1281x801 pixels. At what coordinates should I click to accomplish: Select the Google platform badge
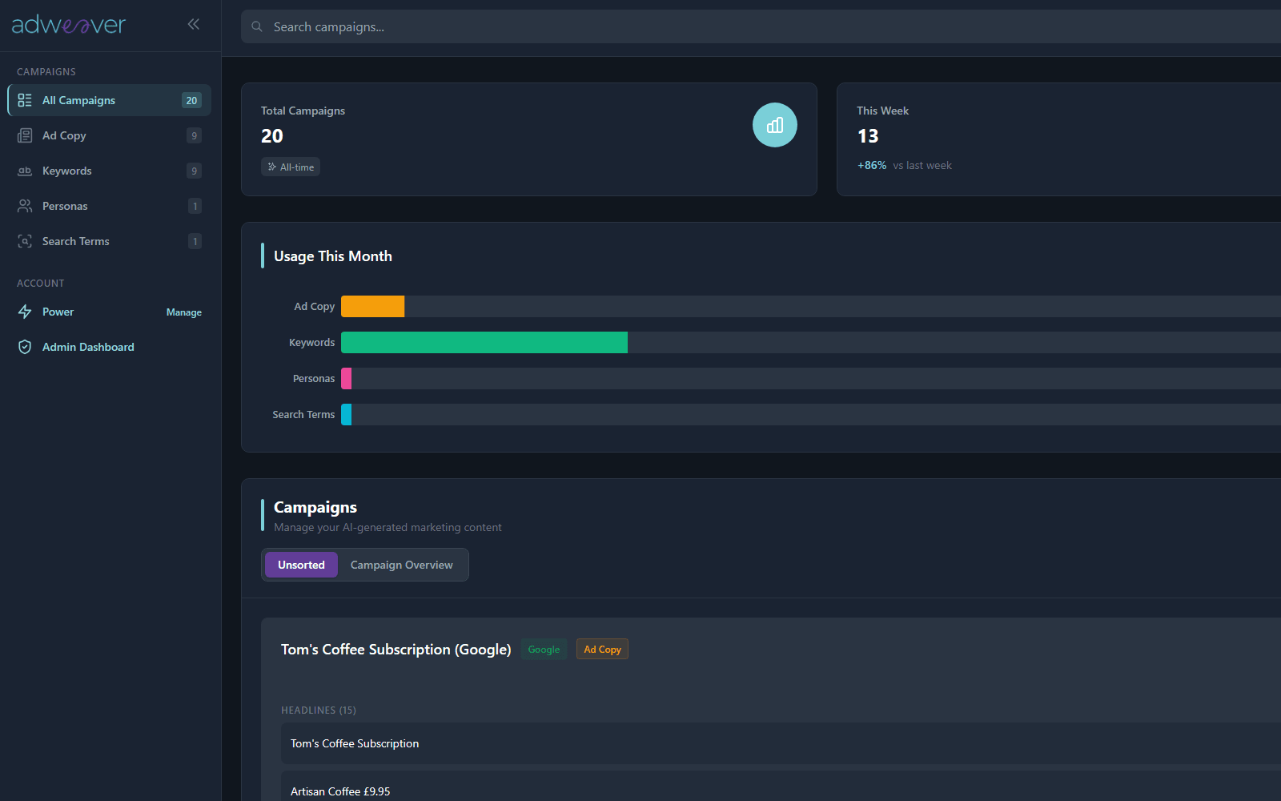[544, 649]
